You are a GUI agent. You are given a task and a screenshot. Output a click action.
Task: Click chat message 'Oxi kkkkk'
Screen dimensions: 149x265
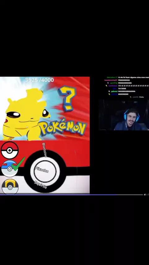coord(122,88)
